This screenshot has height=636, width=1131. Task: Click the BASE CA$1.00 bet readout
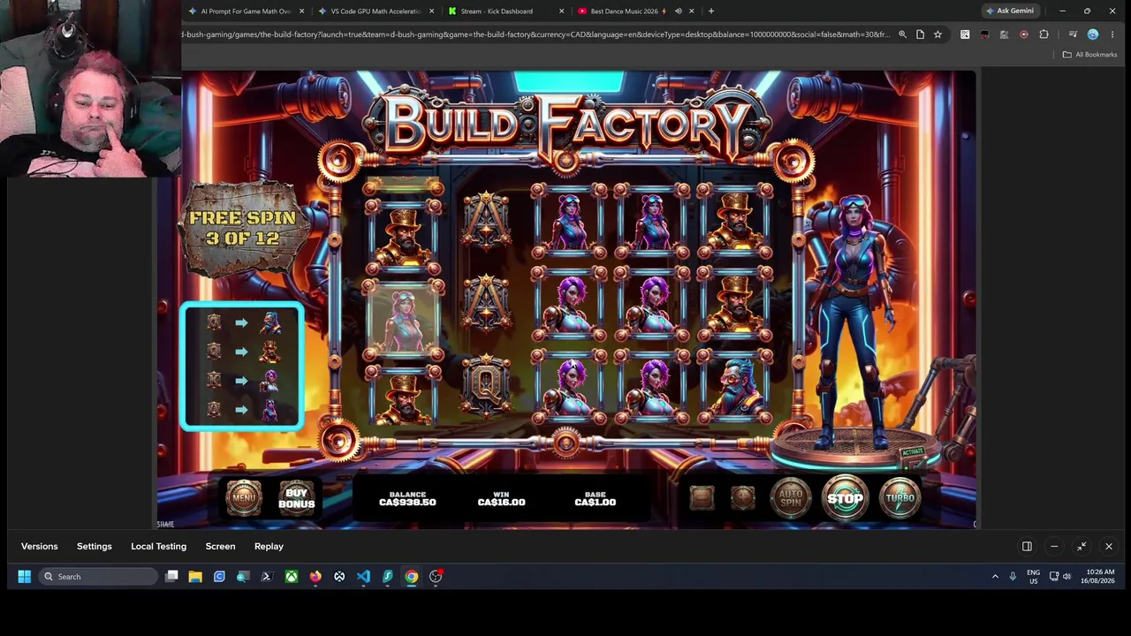(595, 498)
